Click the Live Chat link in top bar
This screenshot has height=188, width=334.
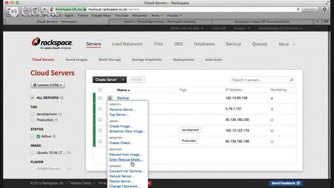coord(218,28)
